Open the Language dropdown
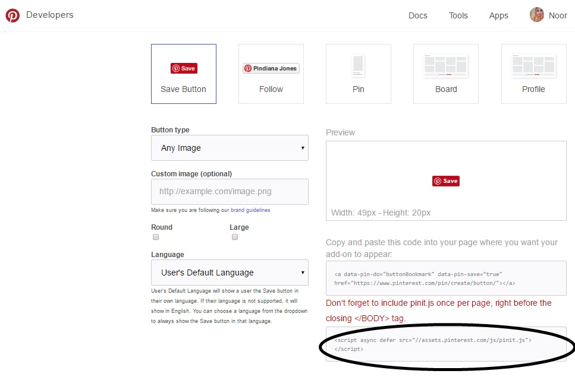 pyautogui.click(x=230, y=273)
